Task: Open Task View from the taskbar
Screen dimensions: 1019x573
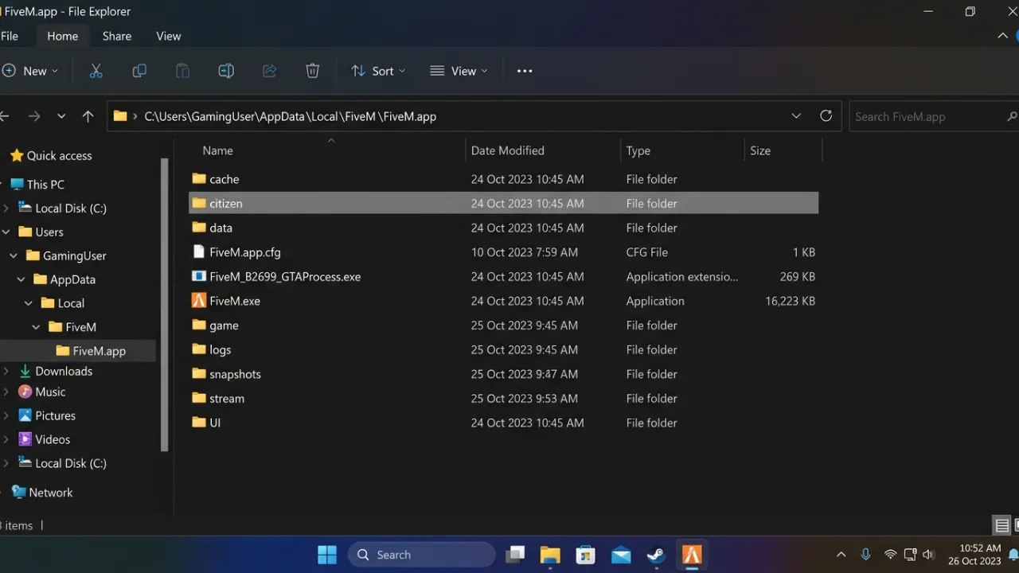Action: pyautogui.click(x=516, y=555)
